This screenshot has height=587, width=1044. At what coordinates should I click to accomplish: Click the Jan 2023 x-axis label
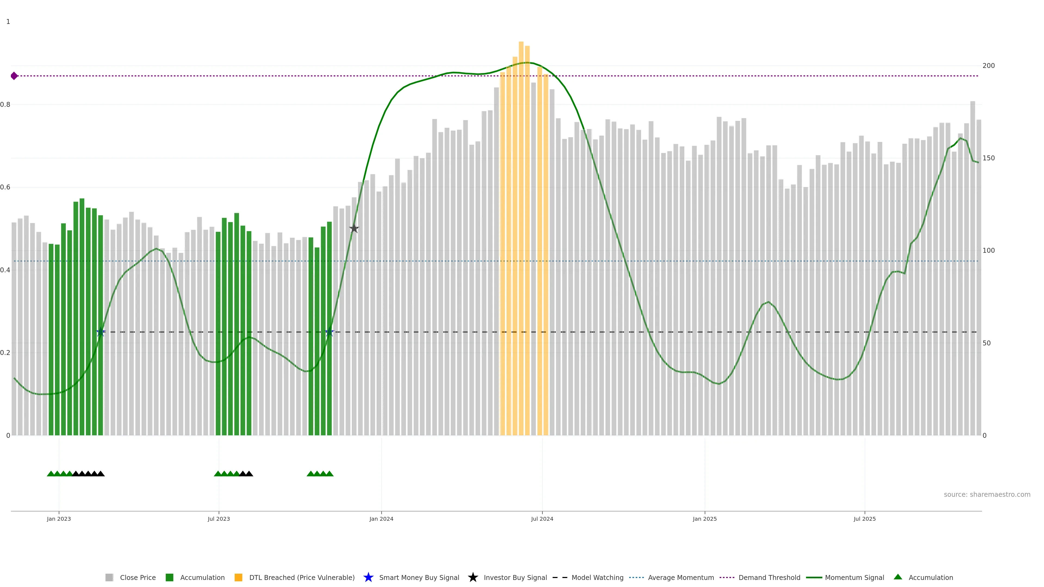click(59, 519)
